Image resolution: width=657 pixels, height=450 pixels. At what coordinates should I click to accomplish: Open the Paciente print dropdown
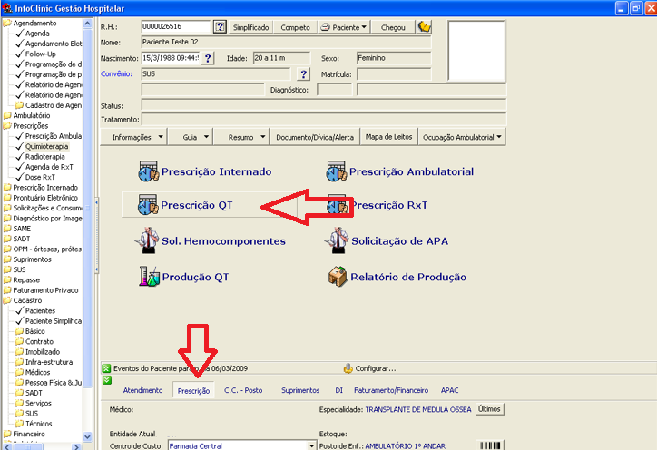click(344, 27)
